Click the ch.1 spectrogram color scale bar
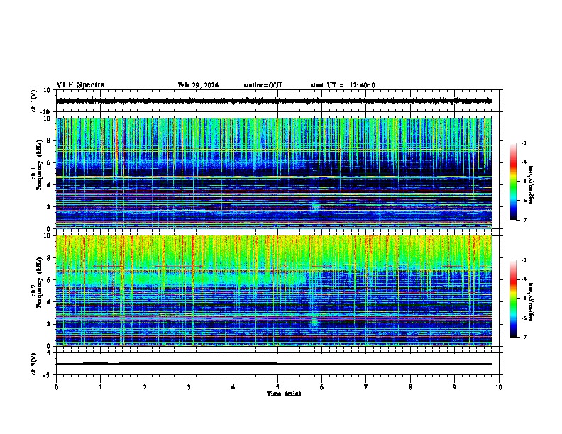The image size is (562, 434). tap(514, 182)
